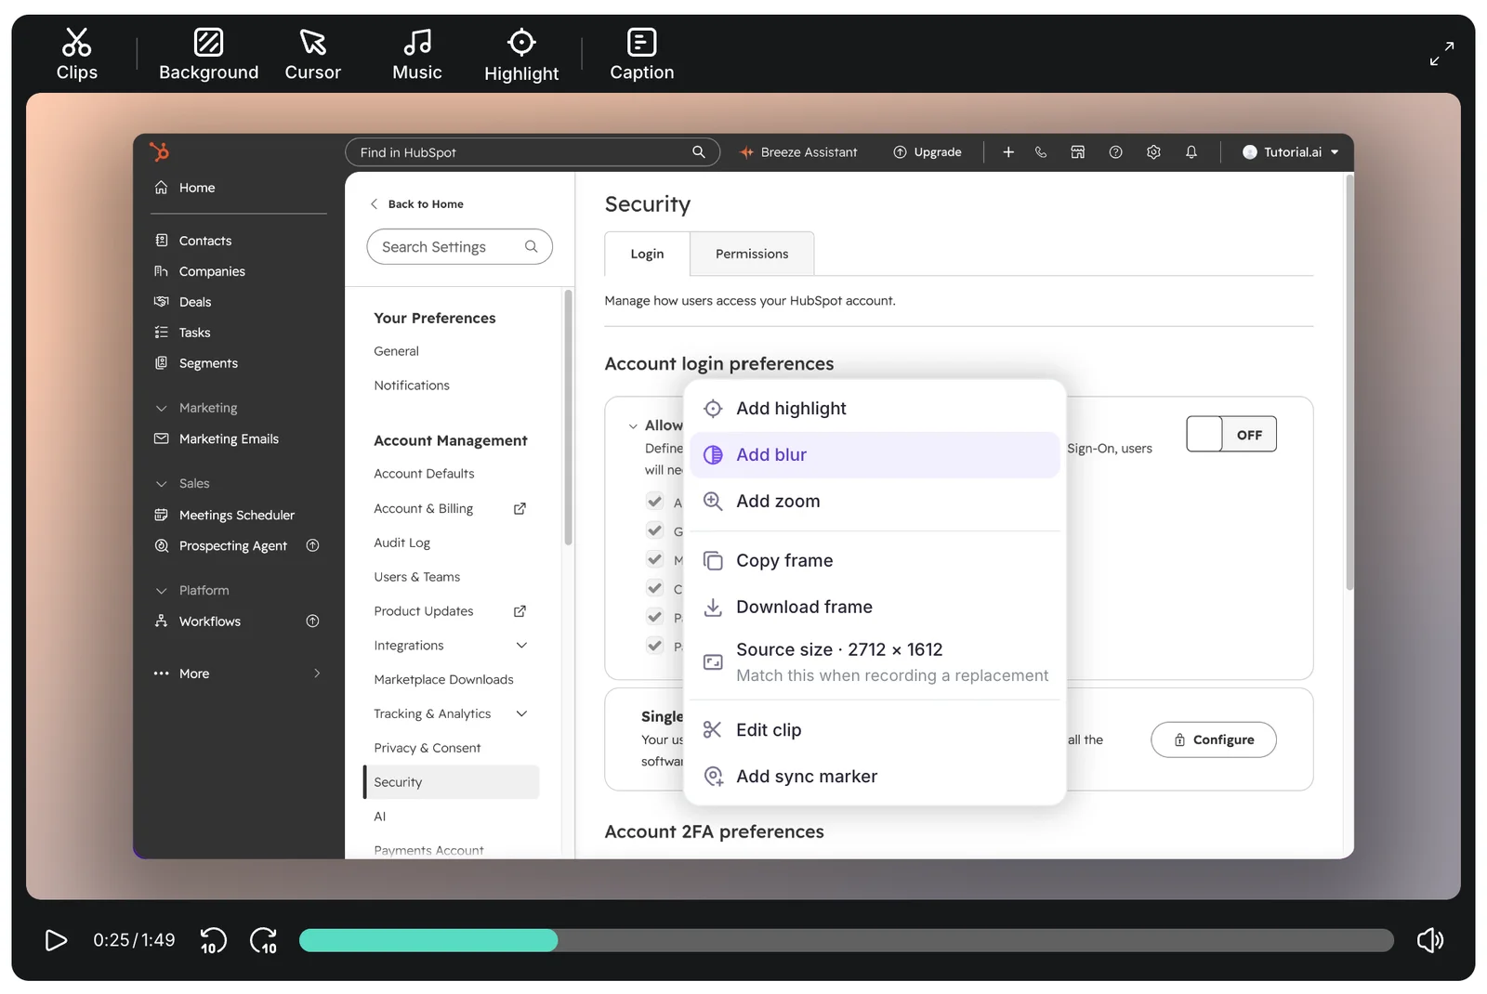This screenshot has height=994, width=1487.
Task: Choose Copy frame
Action: click(x=874, y=560)
